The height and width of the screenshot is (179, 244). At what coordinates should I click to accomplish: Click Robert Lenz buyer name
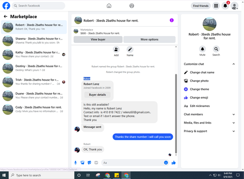(x=91, y=84)
